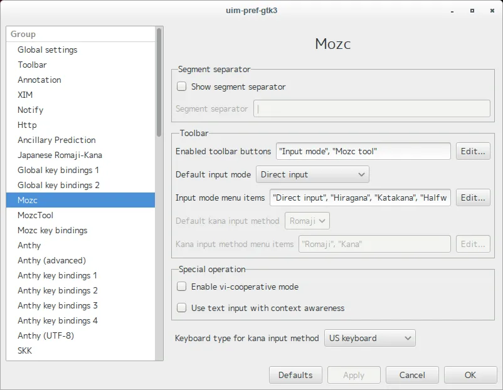The width and height of the screenshot is (503, 390).
Task: Edit the Enabled toolbar buttons list
Action: (473, 151)
